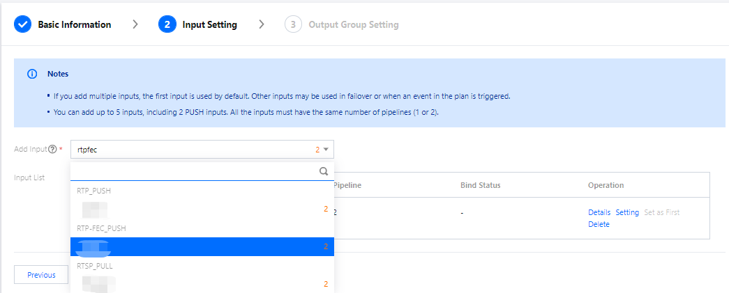The height and width of the screenshot is (293, 729).
Task: Select the option under RTP_PUSH group
Action: point(202,209)
